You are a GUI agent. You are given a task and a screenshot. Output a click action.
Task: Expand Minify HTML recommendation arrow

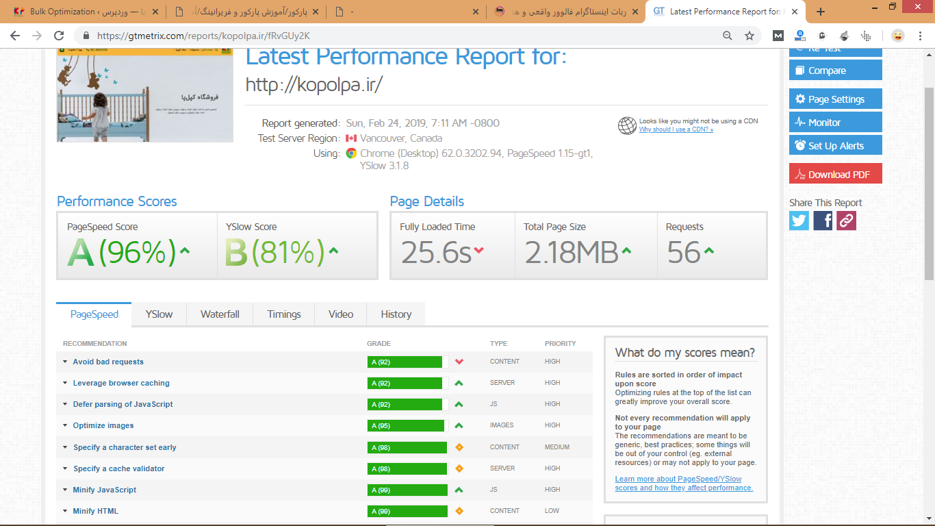click(x=65, y=511)
